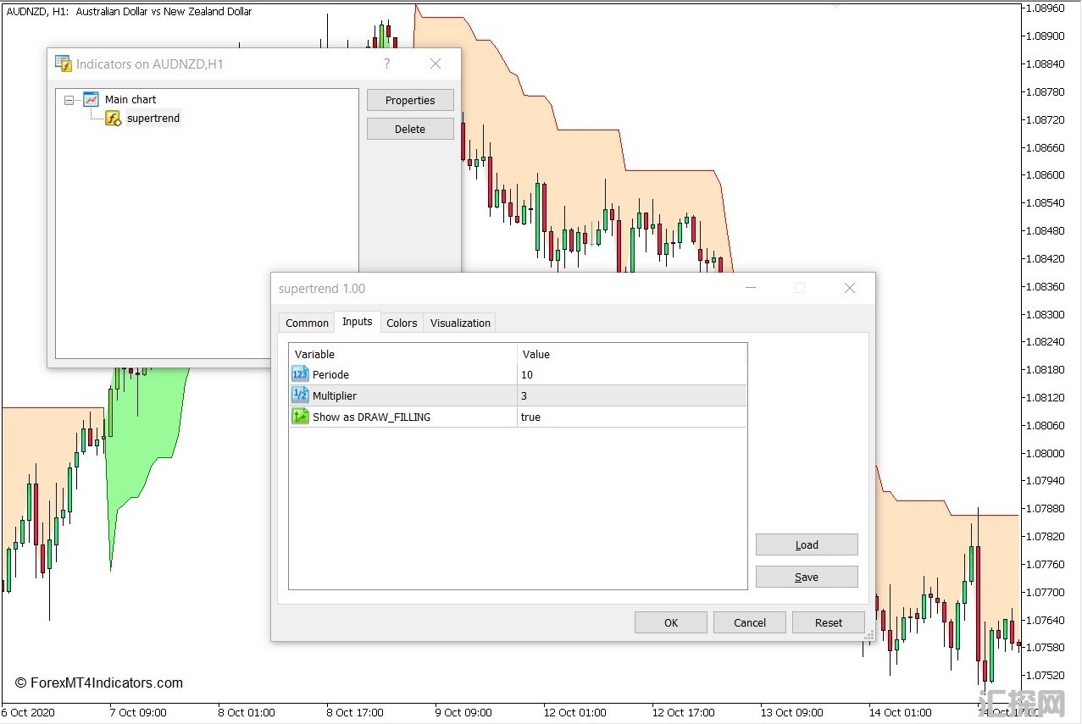Screen dimensions: 1082x724
Task: Select the Show as DRAW_FILLING true value
Action: click(x=631, y=417)
